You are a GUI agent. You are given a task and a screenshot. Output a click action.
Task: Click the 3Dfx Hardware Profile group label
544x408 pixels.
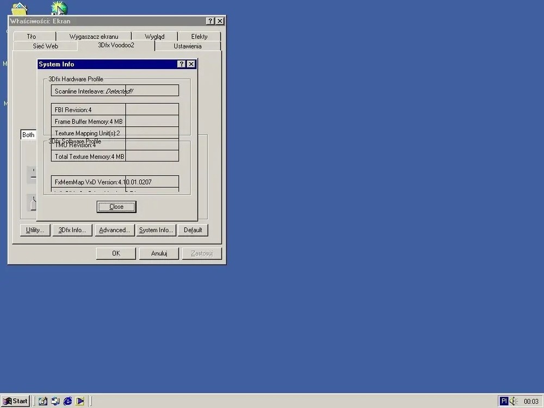76,79
